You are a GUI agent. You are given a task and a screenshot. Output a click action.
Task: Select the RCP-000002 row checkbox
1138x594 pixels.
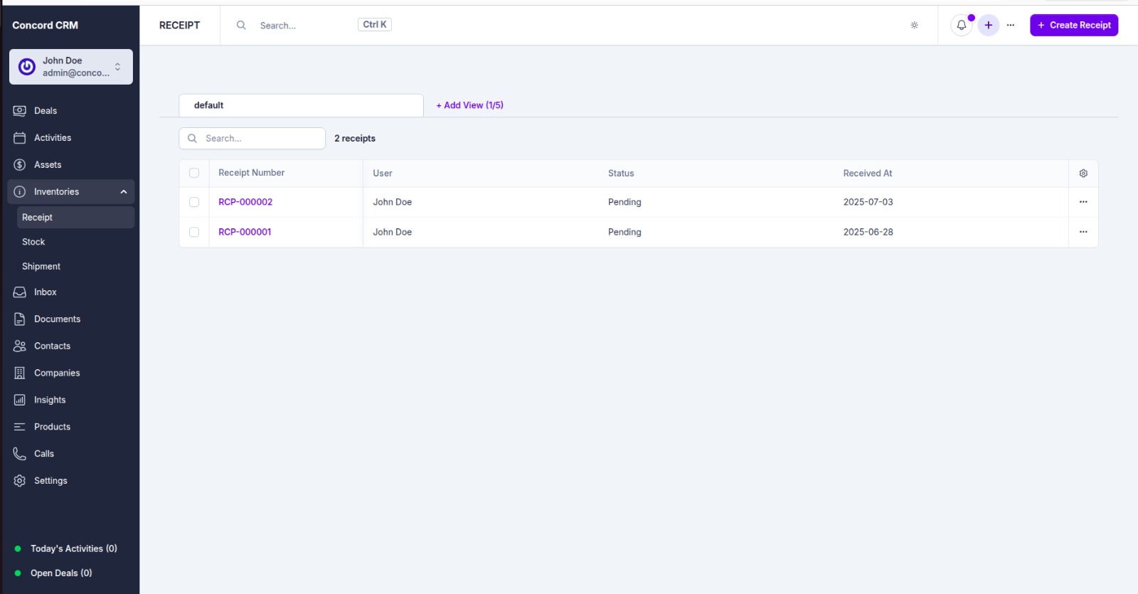point(194,202)
